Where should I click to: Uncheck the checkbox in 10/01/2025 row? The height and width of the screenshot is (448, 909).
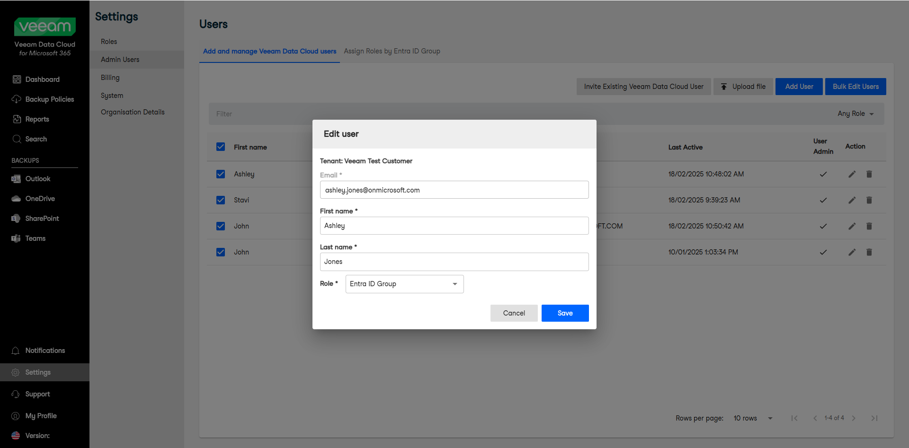pos(221,252)
